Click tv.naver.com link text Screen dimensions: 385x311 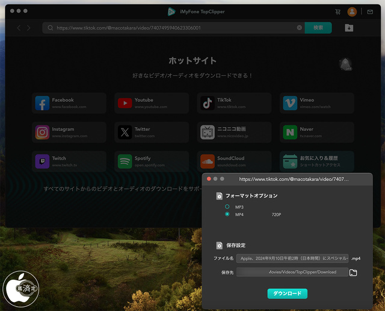pyautogui.click(x=310, y=136)
